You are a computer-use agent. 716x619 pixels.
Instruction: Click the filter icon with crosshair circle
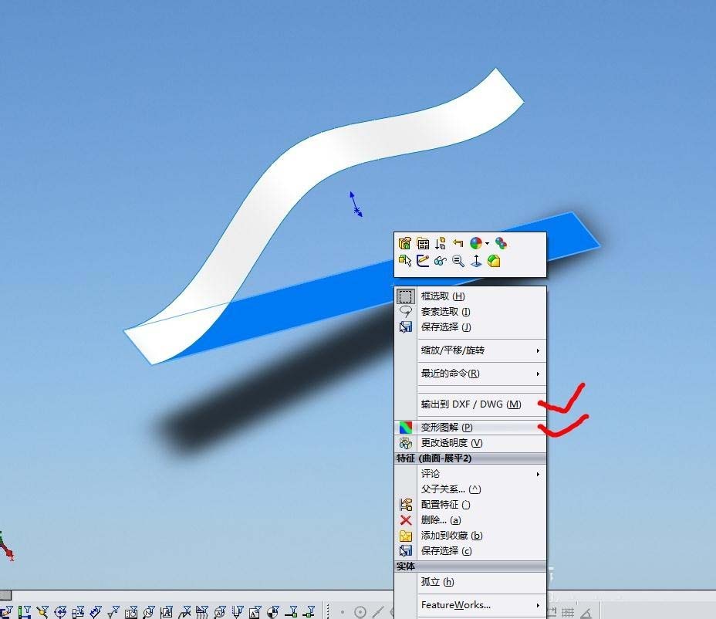pos(60,612)
